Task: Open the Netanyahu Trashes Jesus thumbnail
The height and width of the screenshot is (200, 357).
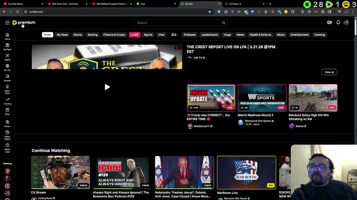Action: 184,172
